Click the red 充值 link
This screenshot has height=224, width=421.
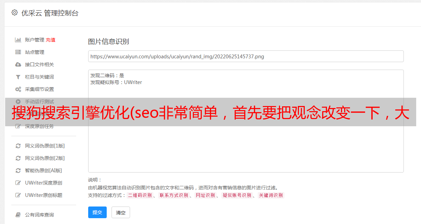point(50,40)
